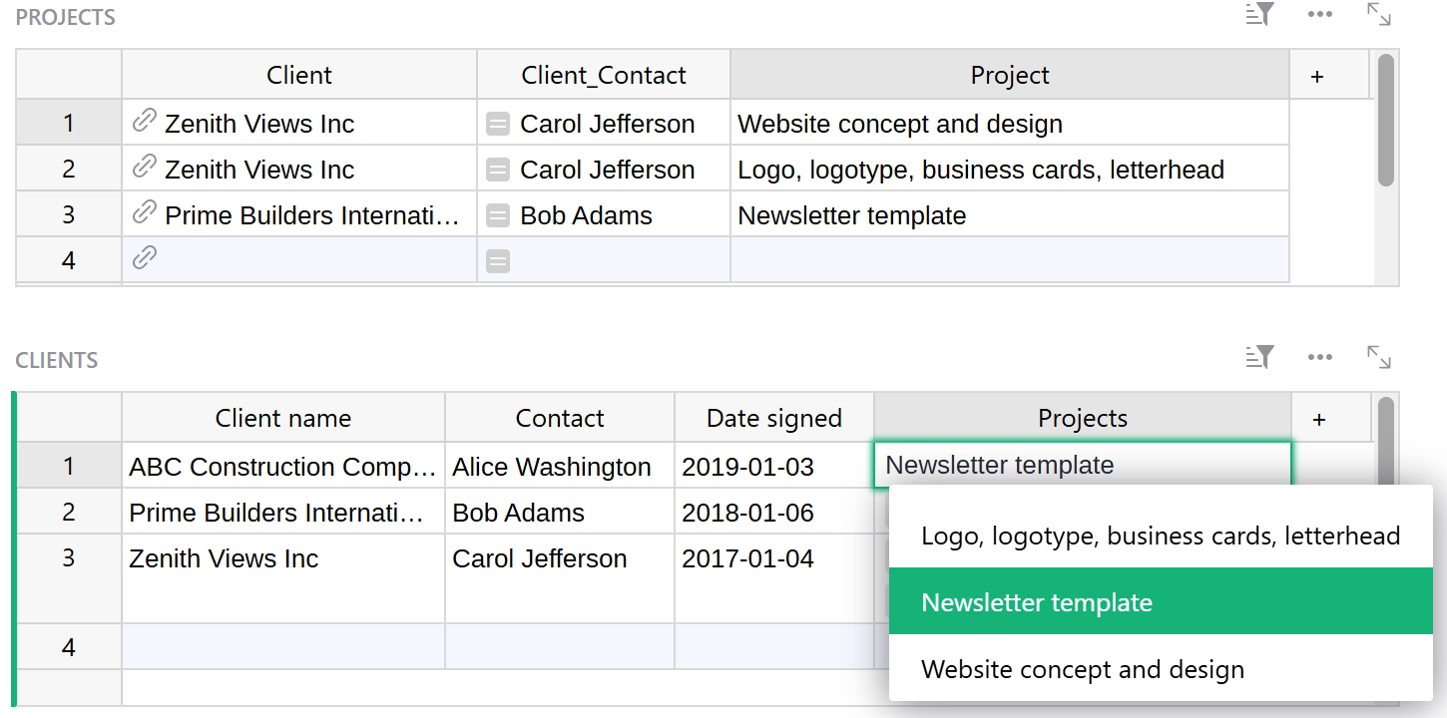The width and height of the screenshot is (1447, 718).
Task: Choose 'Logo, logotype, business cards, letterhead' option
Action: coord(1161,536)
